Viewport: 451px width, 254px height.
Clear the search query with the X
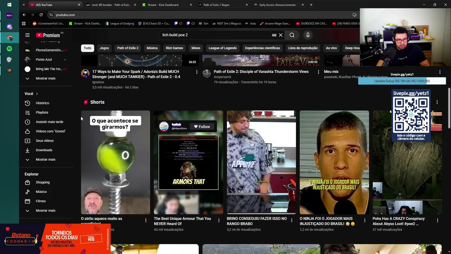280,35
